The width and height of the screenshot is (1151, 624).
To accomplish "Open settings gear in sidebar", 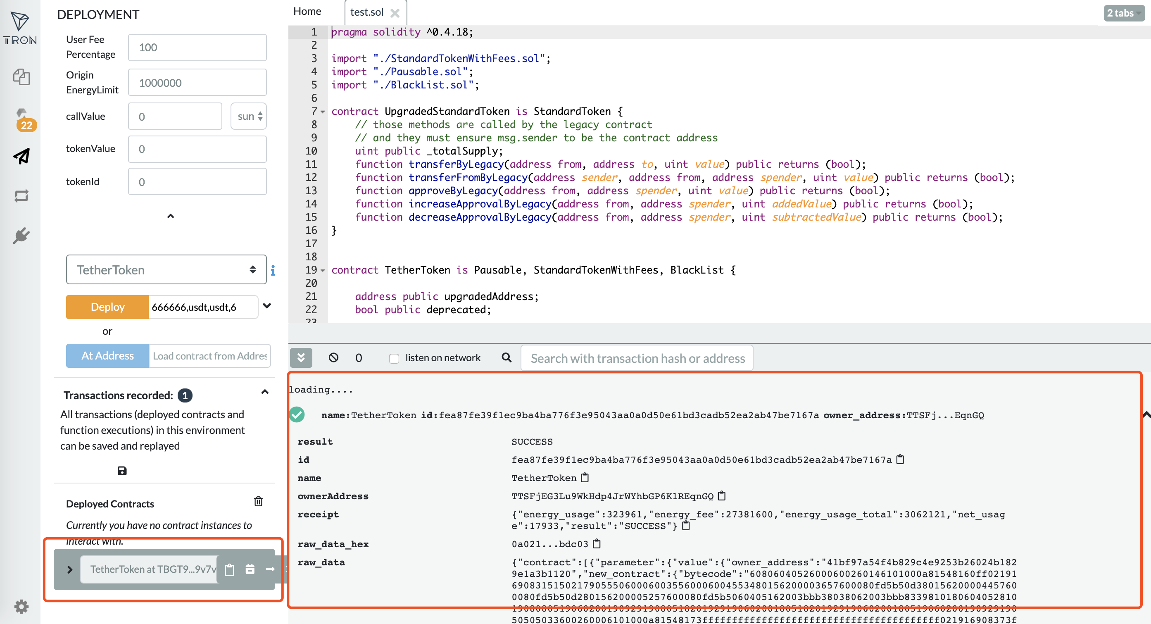I will (21, 607).
